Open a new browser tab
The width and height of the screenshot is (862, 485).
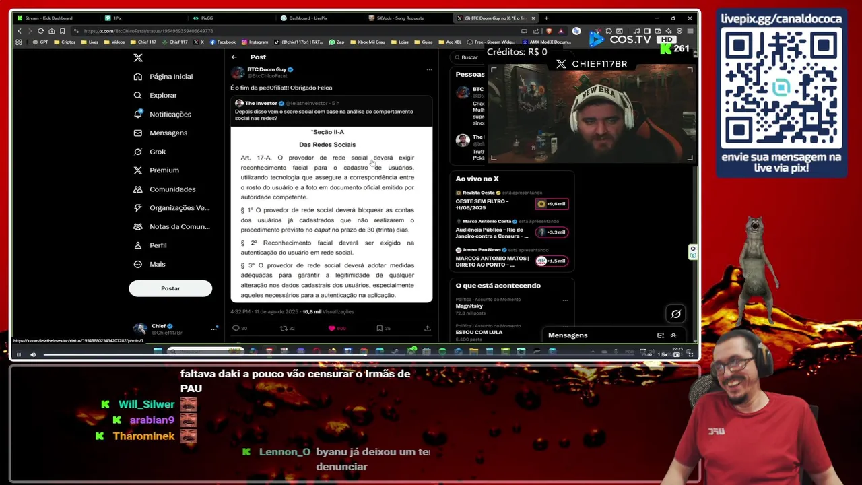(x=546, y=18)
